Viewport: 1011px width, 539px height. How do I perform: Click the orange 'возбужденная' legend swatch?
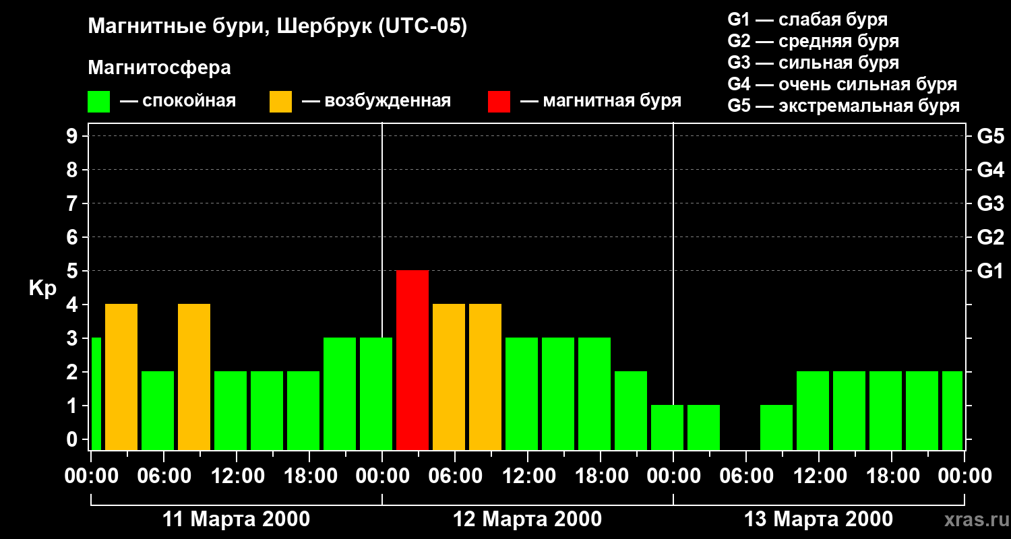(280, 102)
